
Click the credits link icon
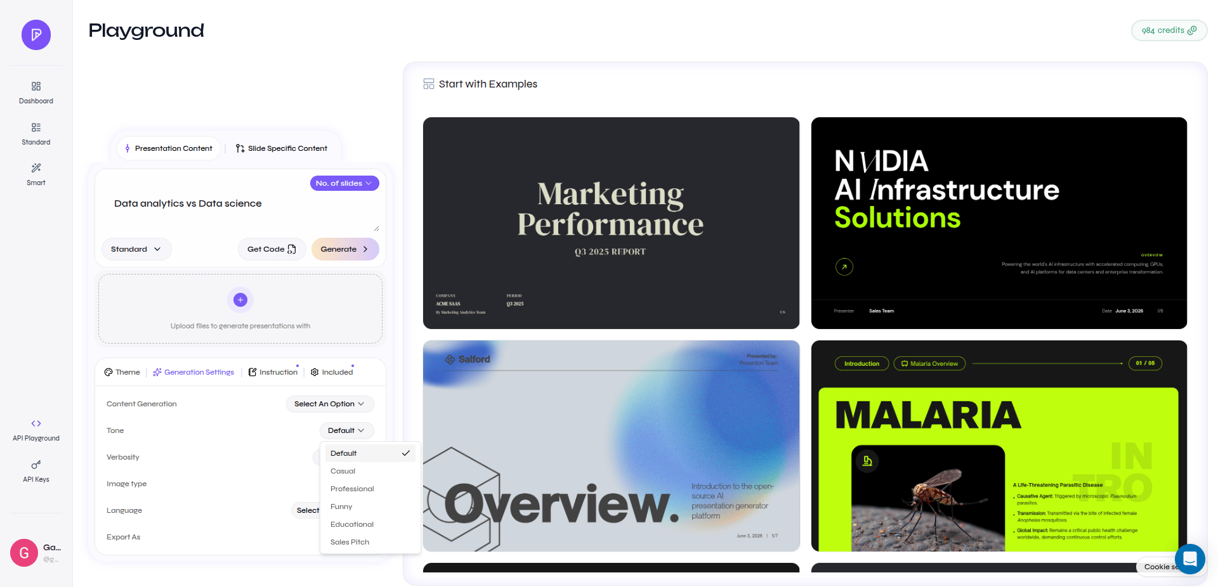pyautogui.click(x=1192, y=30)
